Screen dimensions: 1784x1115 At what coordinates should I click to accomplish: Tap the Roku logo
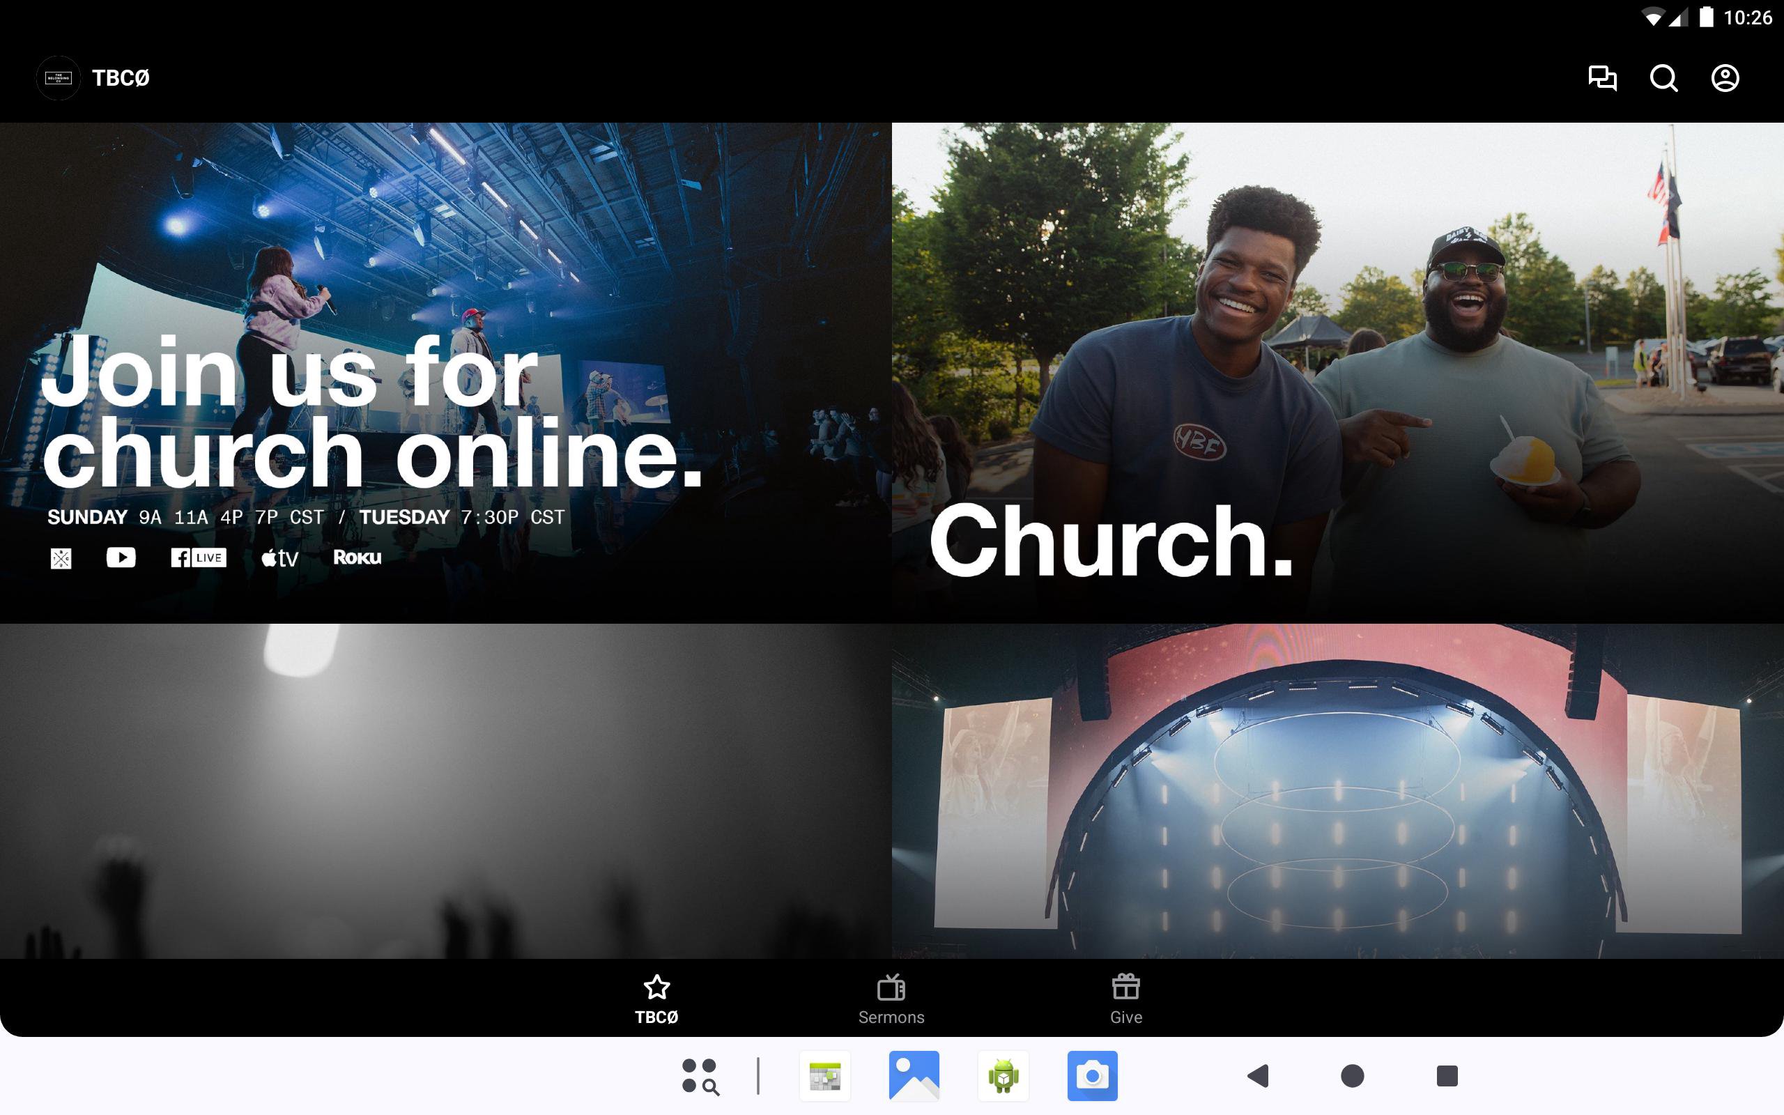(357, 557)
